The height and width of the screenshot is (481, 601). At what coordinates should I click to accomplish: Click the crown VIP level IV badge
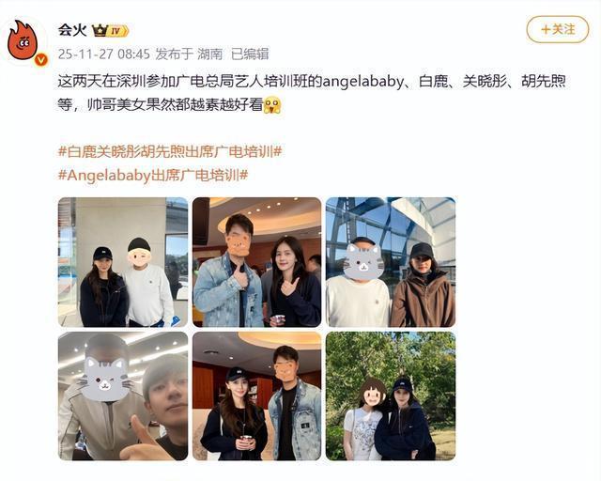tap(111, 31)
